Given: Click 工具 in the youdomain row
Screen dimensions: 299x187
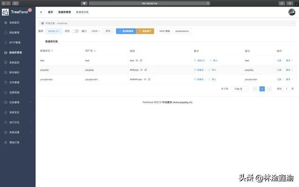Looking at the screenshot, I should tap(279, 79).
